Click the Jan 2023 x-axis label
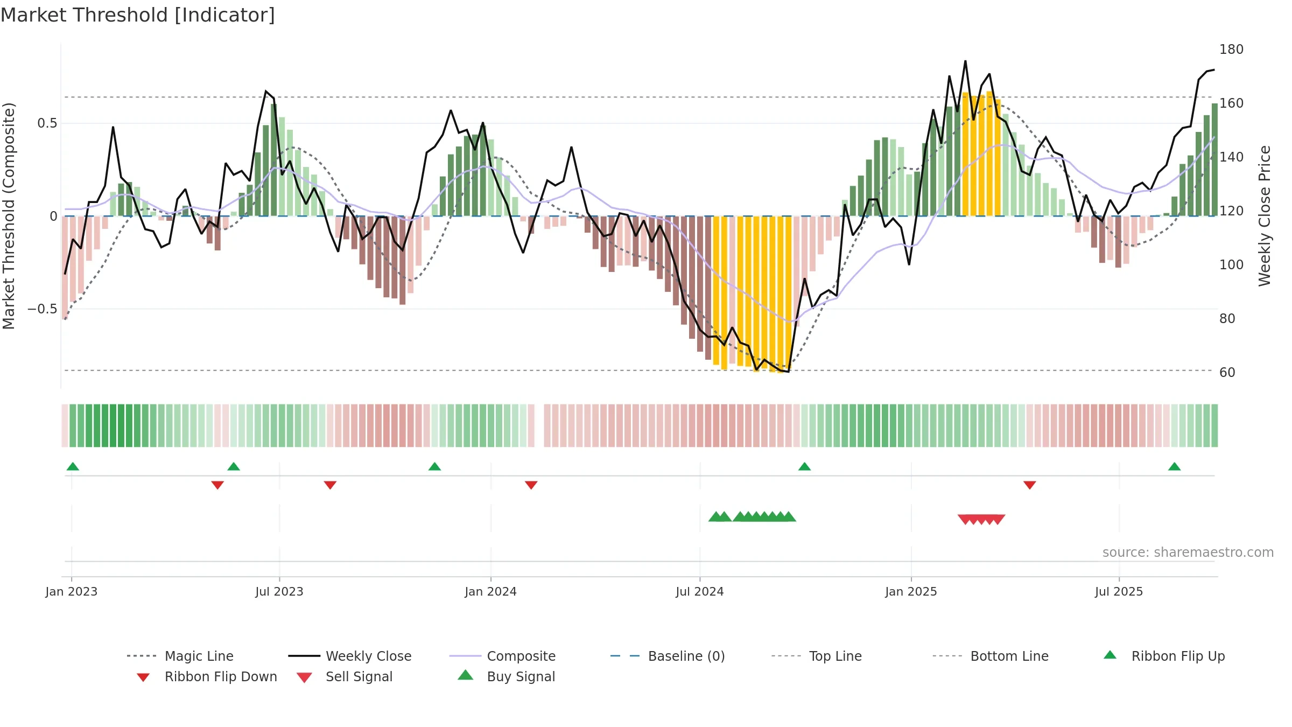This screenshot has width=1292, height=727. click(x=72, y=592)
